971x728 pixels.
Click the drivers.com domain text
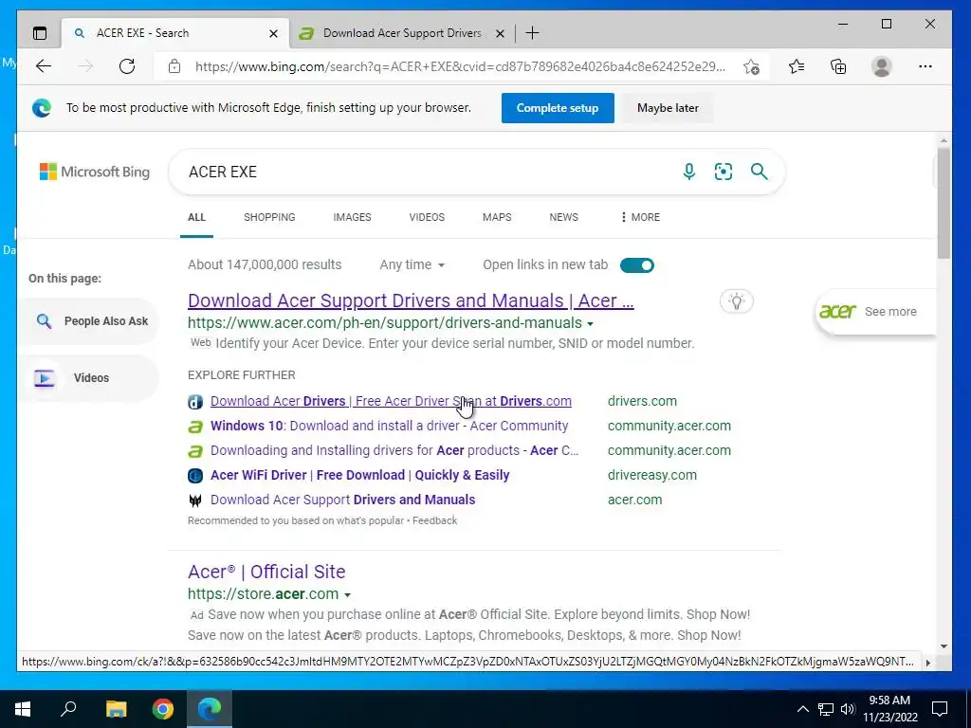[x=642, y=401]
